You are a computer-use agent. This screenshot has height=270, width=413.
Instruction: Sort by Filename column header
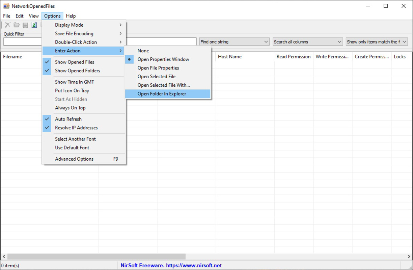22,57
